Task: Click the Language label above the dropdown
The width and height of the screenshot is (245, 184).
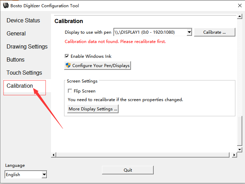Action: pos(15,165)
